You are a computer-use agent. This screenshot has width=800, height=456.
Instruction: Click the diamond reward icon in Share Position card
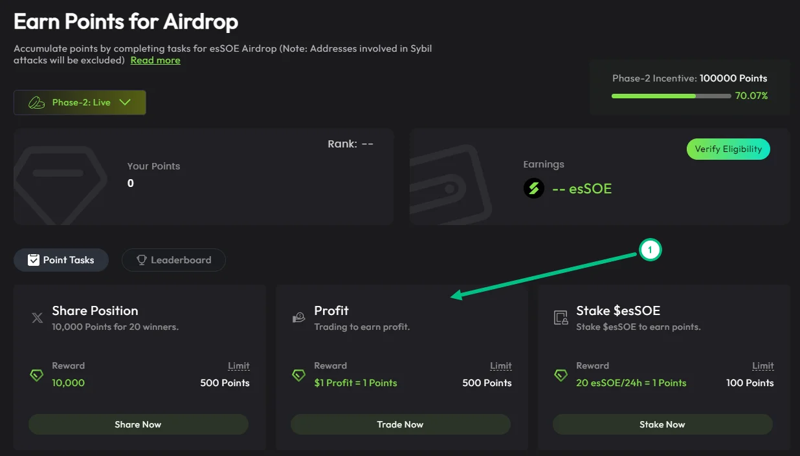tap(37, 375)
